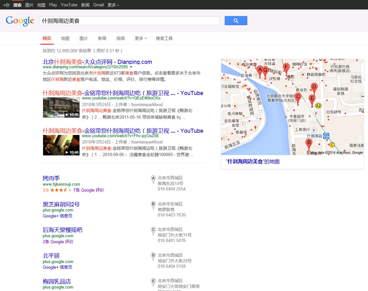Click the 工商银行 bank icon on map
368x291 pixels.
point(314,130)
